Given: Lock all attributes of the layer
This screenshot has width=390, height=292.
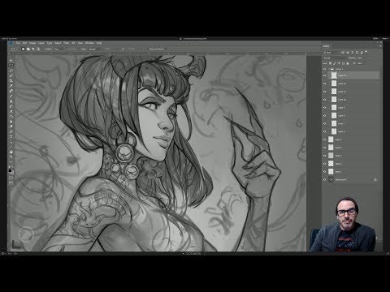Looking at the screenshot, I should 348,63.
